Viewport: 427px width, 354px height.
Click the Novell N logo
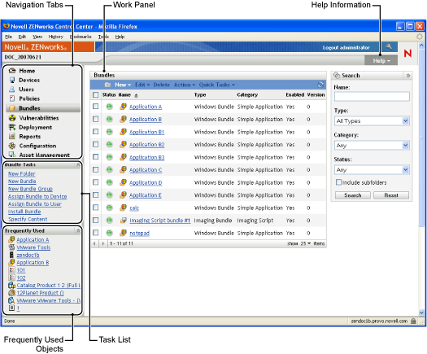(407, 53)
